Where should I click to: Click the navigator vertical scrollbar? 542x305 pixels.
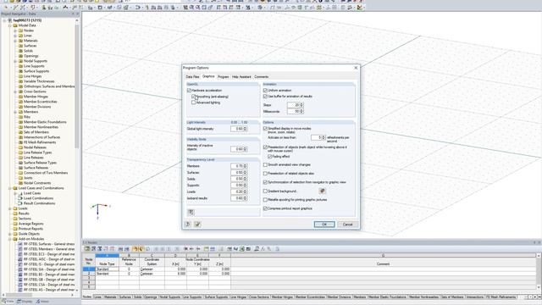[x=77, y=86]
